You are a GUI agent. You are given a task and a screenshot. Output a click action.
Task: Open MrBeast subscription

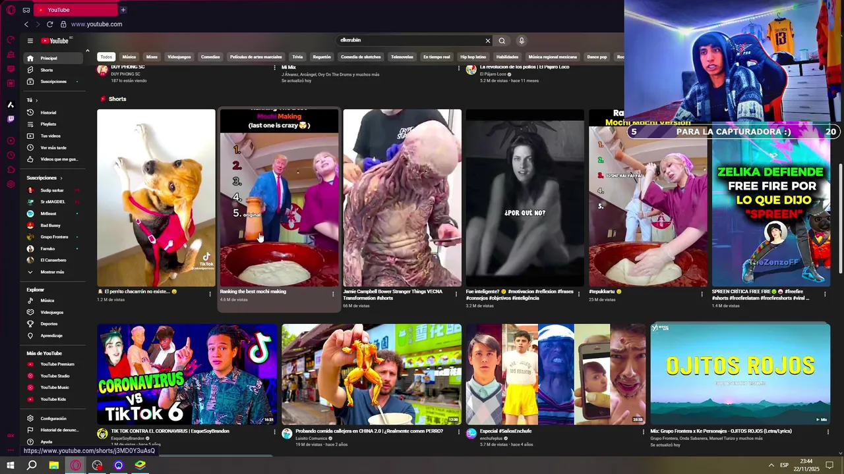pyautogui.click(x=53, y=214)
